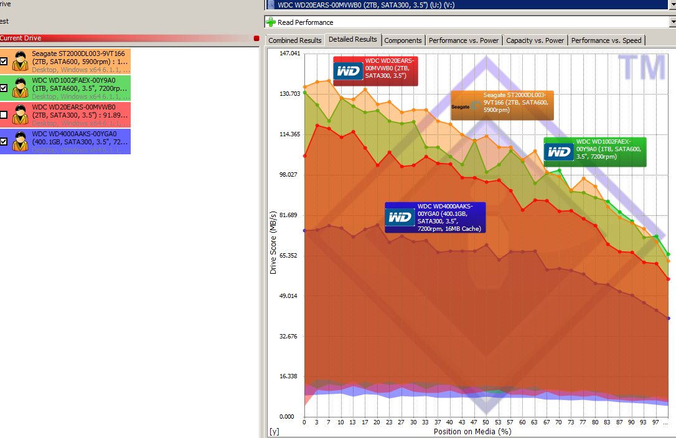Click the user avatar icon beside WDC WD1002FAEX

click(20, 88)
